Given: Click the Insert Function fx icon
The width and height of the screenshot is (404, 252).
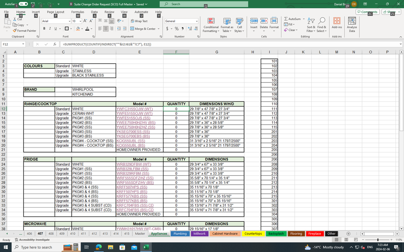Looking at the screenshot, I should (55, 44).
